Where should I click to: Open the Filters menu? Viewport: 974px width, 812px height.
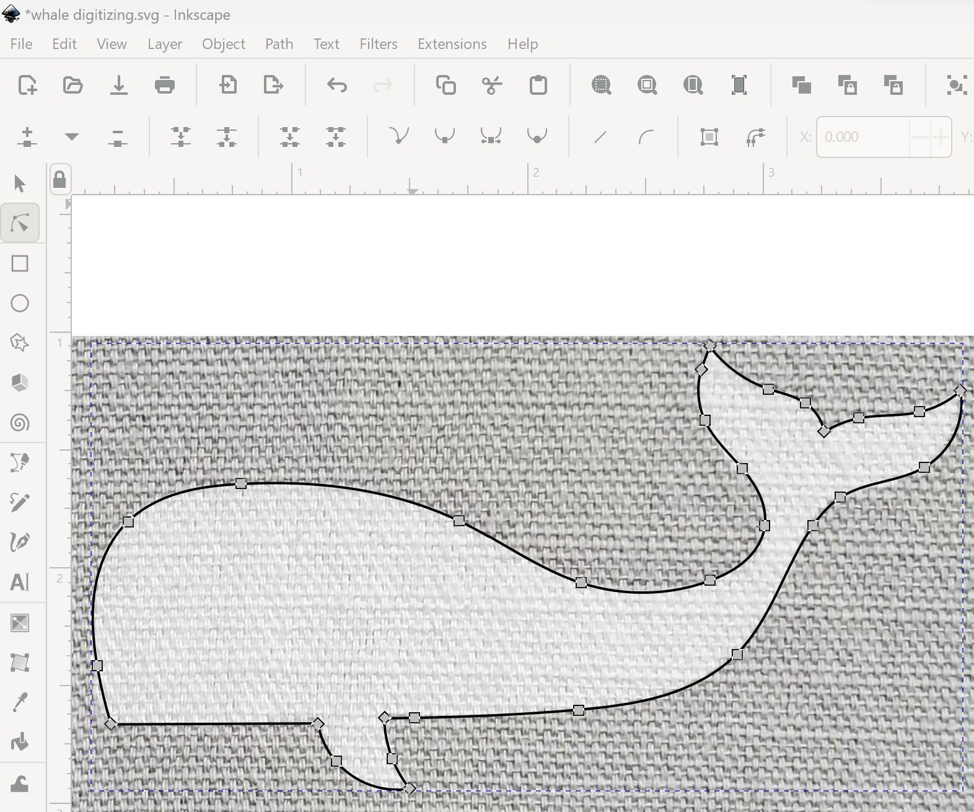(379, 44)
